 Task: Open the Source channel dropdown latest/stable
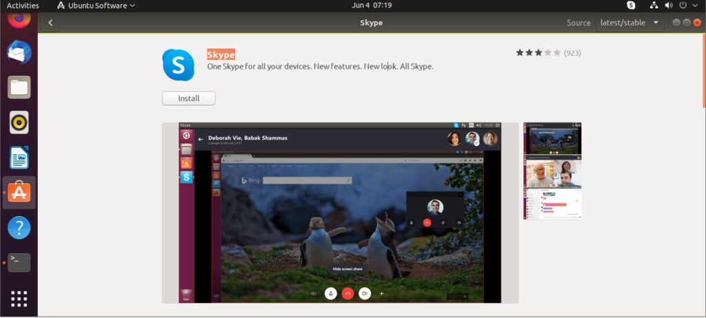point(629,23)
